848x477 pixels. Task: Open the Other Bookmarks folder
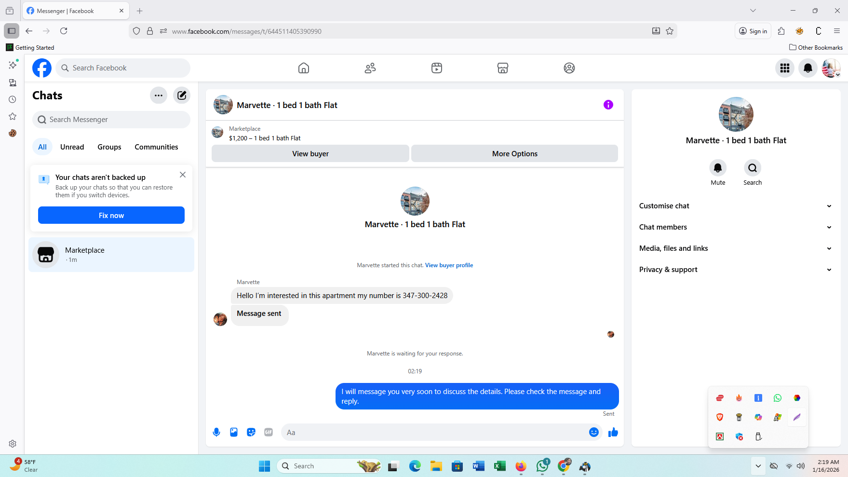pos(816,47)
